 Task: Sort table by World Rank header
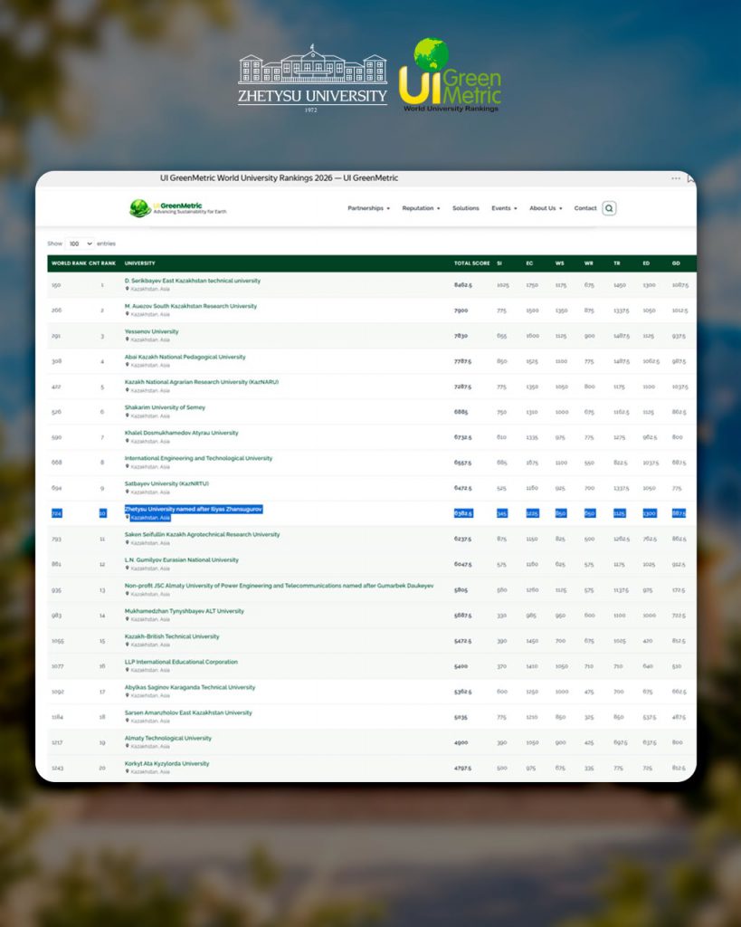coord(69,263)
